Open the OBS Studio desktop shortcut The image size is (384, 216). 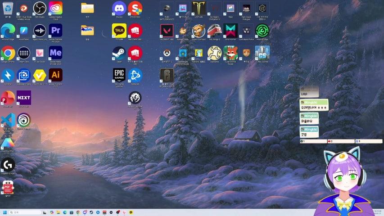click(40, 8)
